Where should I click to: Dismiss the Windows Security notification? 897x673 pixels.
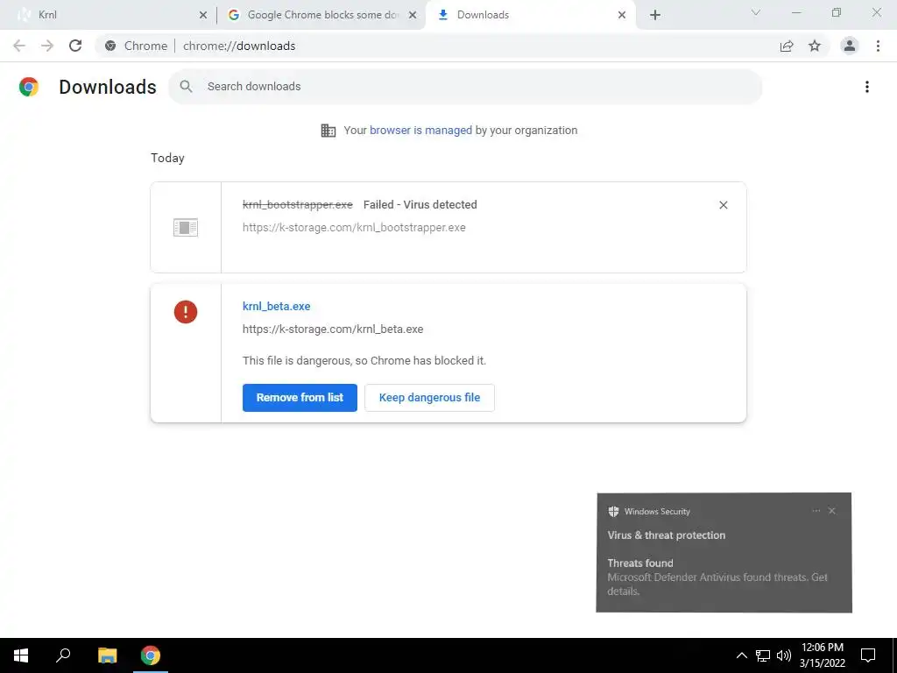[x=832, y=511]
